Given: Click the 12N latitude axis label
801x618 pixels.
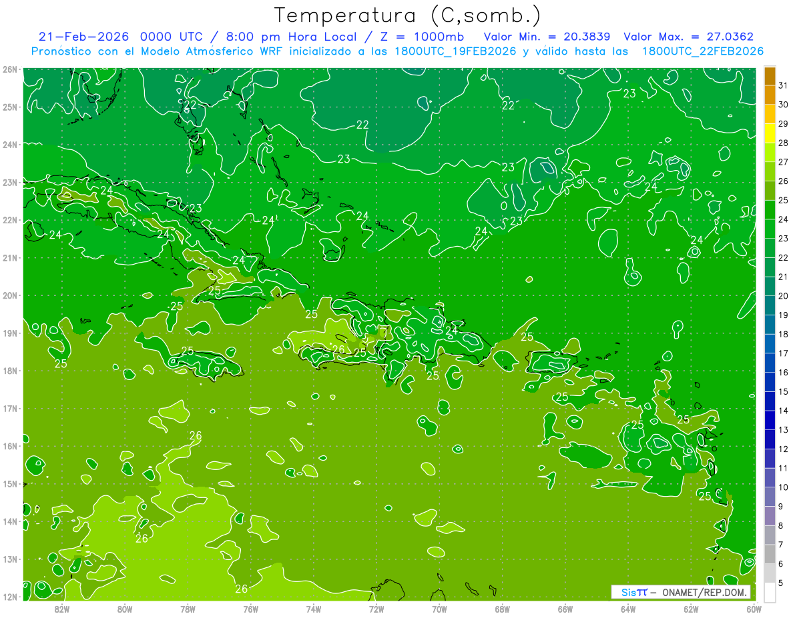Looking at the screenshot, I should coord(9,597).
